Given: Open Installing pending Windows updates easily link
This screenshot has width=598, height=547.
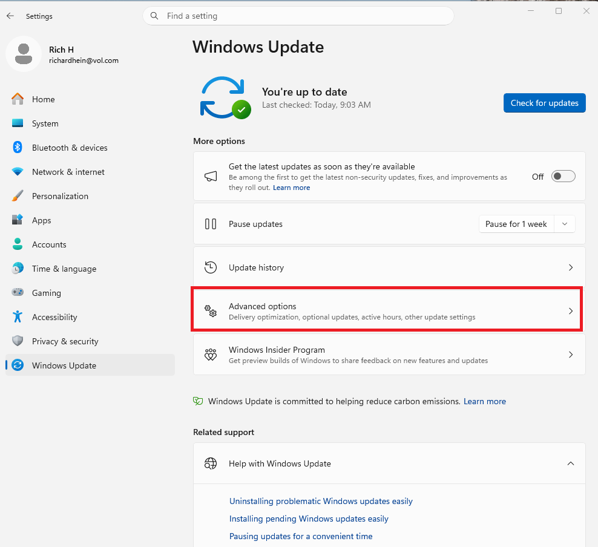Looking at the screenshot, I should click(309, 519).
